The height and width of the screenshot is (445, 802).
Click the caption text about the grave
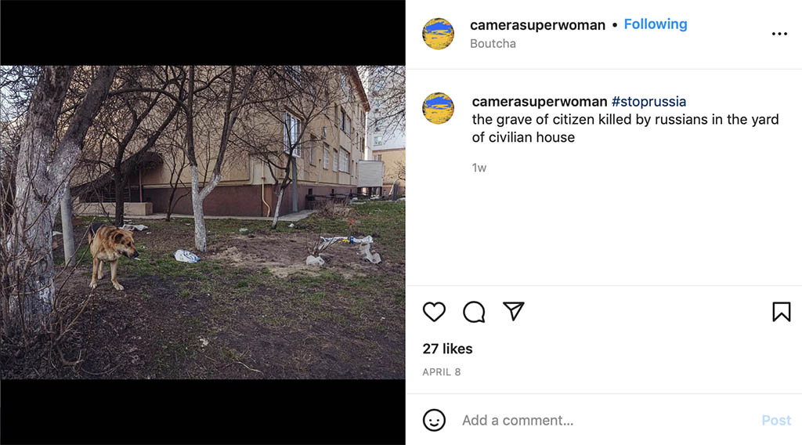point(625,128)
